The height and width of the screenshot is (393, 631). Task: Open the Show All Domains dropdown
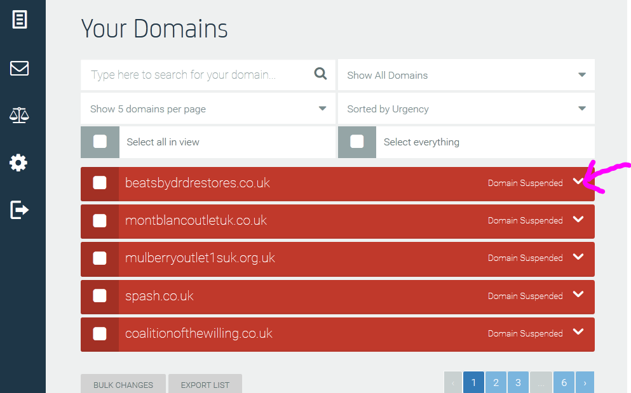[466, 75]
